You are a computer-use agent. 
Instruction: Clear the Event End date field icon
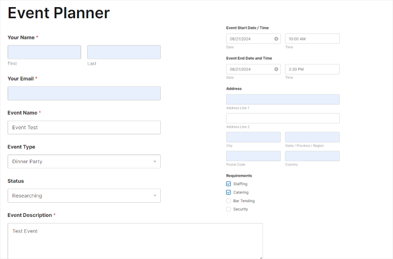276,69
